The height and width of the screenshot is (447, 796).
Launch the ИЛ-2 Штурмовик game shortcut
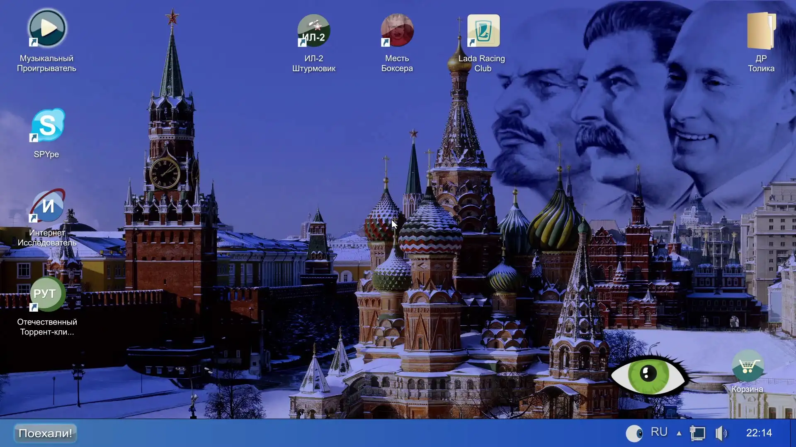[314, 31]
